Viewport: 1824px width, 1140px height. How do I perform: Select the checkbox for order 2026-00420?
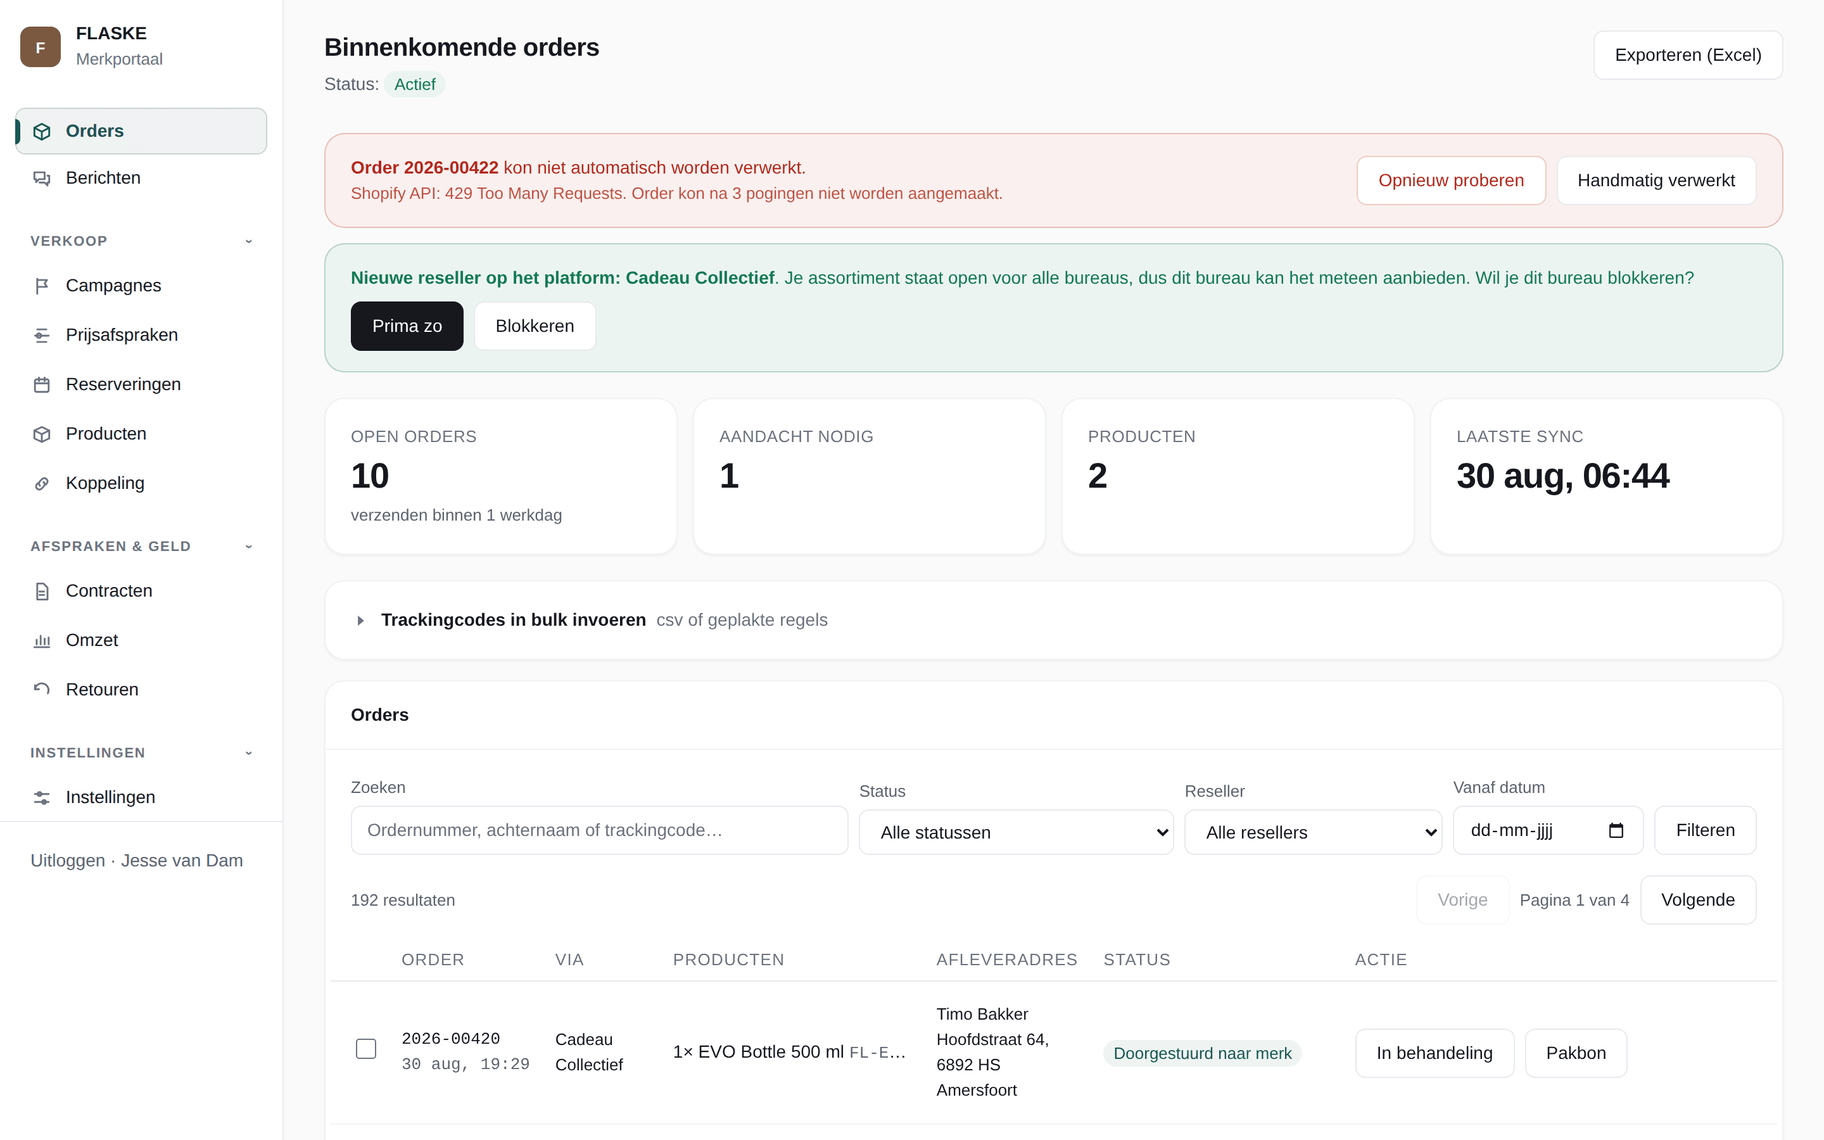click(365, 1049)
